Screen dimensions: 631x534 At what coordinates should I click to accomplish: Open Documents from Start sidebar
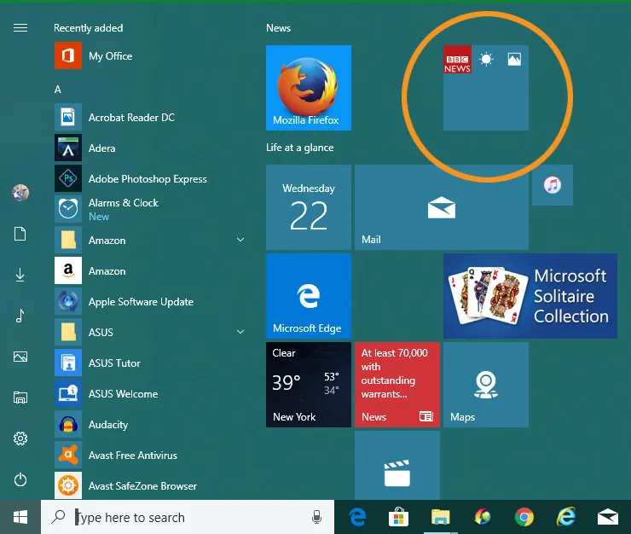pos(20,234)
